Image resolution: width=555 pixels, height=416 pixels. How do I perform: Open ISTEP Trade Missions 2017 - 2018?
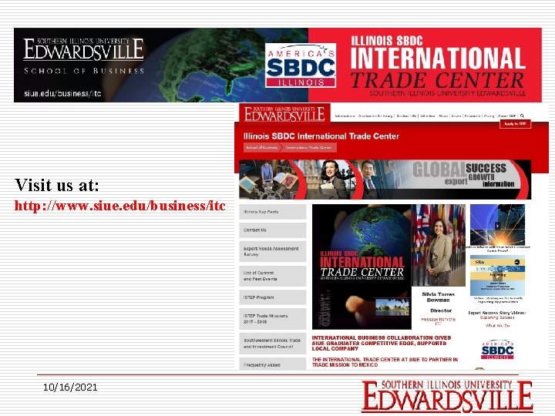pyautogui.click(x=273, y=319)
